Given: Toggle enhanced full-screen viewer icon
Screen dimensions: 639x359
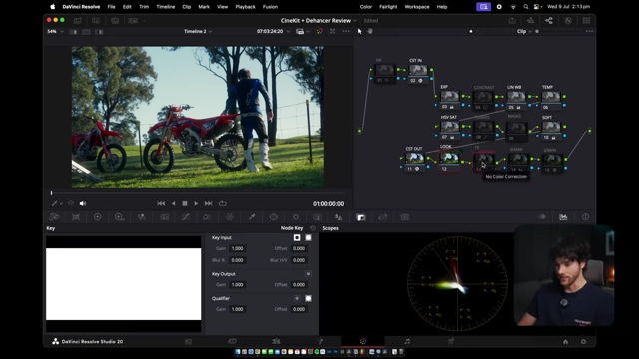Looking at the screenshot, I should click(x=332, y=31).
